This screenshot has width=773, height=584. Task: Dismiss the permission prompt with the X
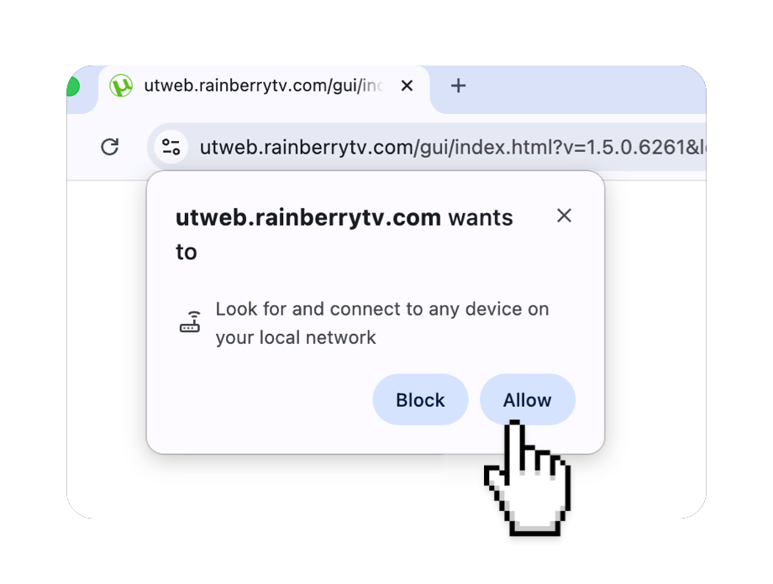point(564,215)
